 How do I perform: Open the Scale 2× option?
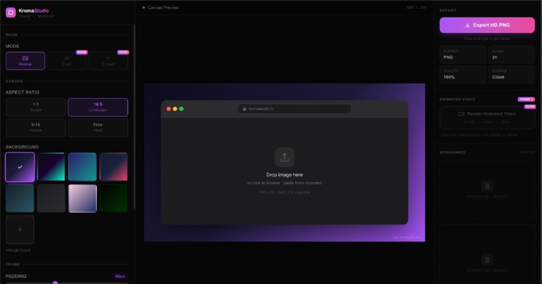click(x=511, y=54)
